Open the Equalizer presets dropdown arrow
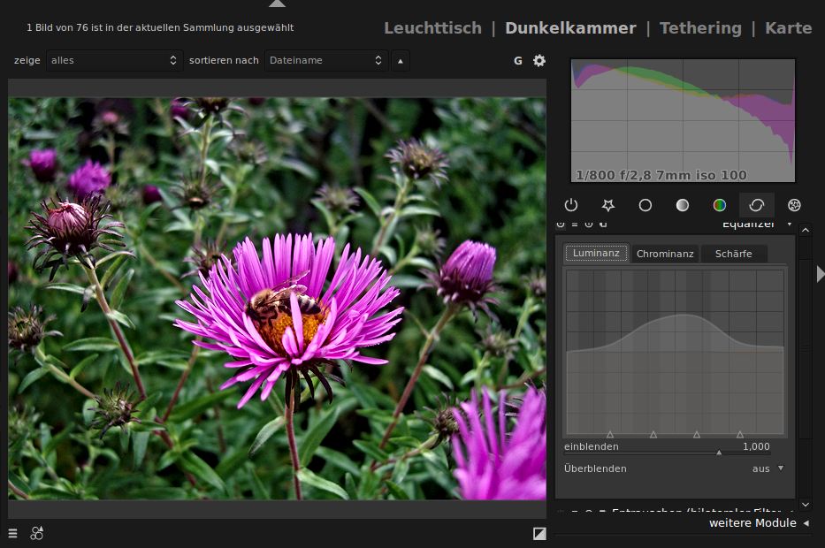Image resolution: width=825 pixels, height=548 pixels. (790, 224)
